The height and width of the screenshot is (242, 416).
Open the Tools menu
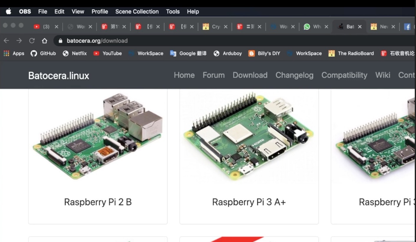173,12
